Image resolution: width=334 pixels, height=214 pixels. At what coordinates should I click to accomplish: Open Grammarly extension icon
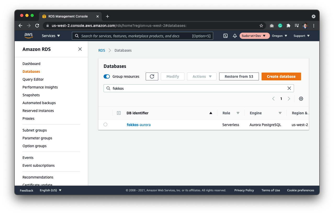point(280,26)
